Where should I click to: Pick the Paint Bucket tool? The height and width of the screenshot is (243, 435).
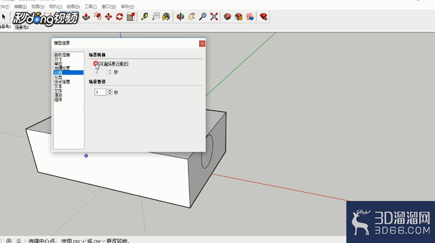coord(166,17)
